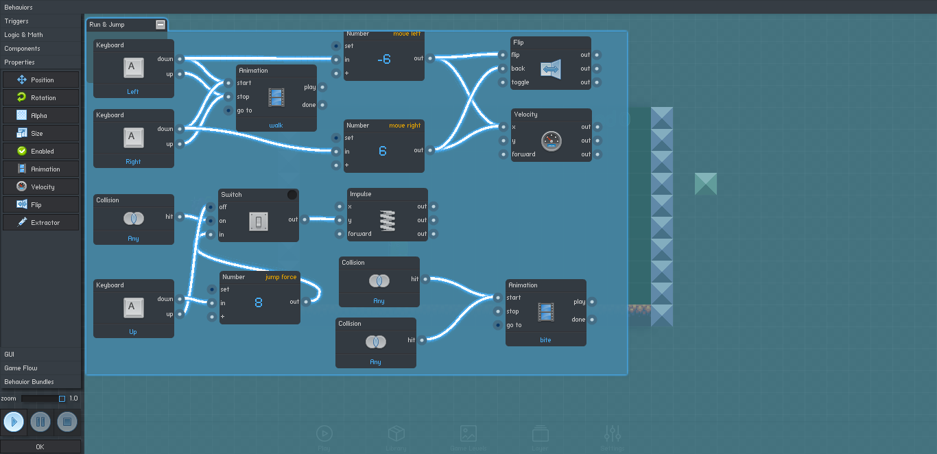
Task: Open Settings in the bottom toolbar
Action: pyautogui.click(x=612, y=438)
